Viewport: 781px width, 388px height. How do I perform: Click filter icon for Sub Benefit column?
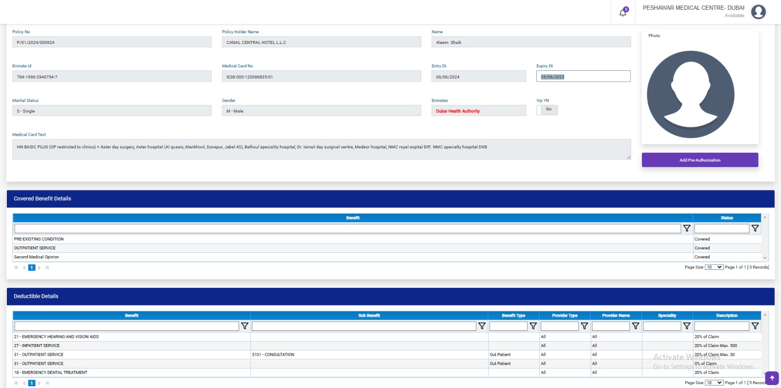[x=482, y=326]
